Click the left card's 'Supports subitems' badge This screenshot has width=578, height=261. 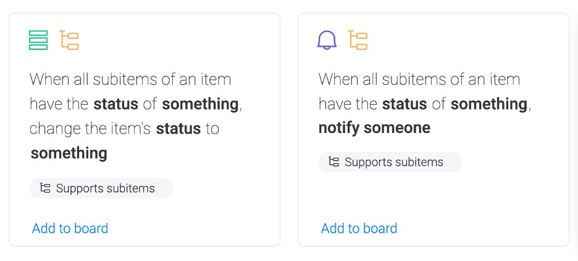101,188
